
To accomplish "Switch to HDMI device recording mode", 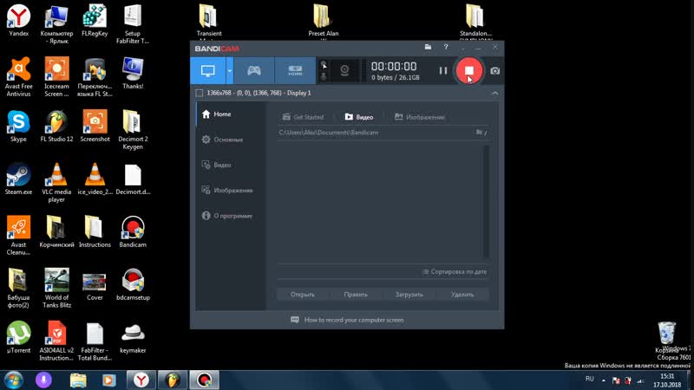I will (x=295, y=70).
